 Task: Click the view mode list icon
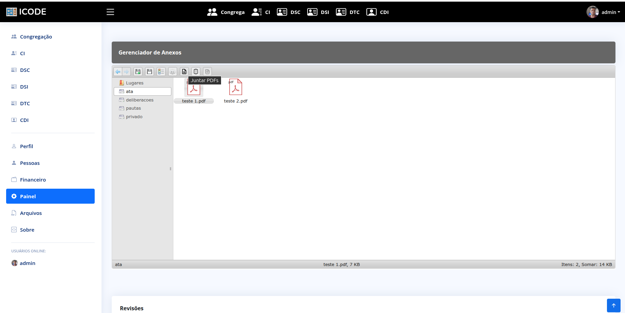161,72
